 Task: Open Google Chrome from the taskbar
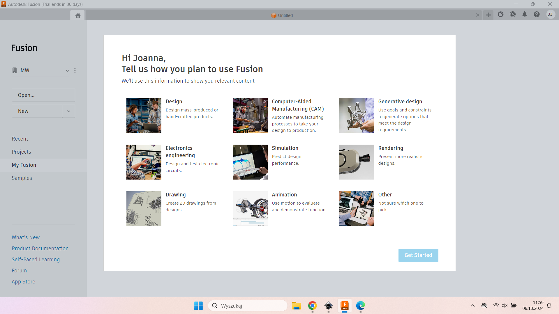click(313, 306)
